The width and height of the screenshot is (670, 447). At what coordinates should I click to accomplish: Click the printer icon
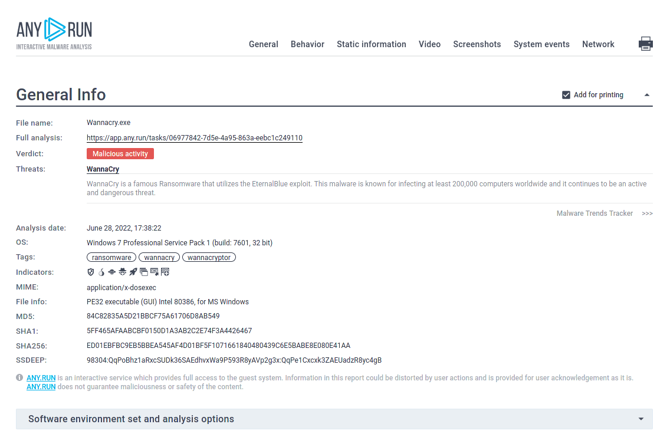[x=646, y=44]
